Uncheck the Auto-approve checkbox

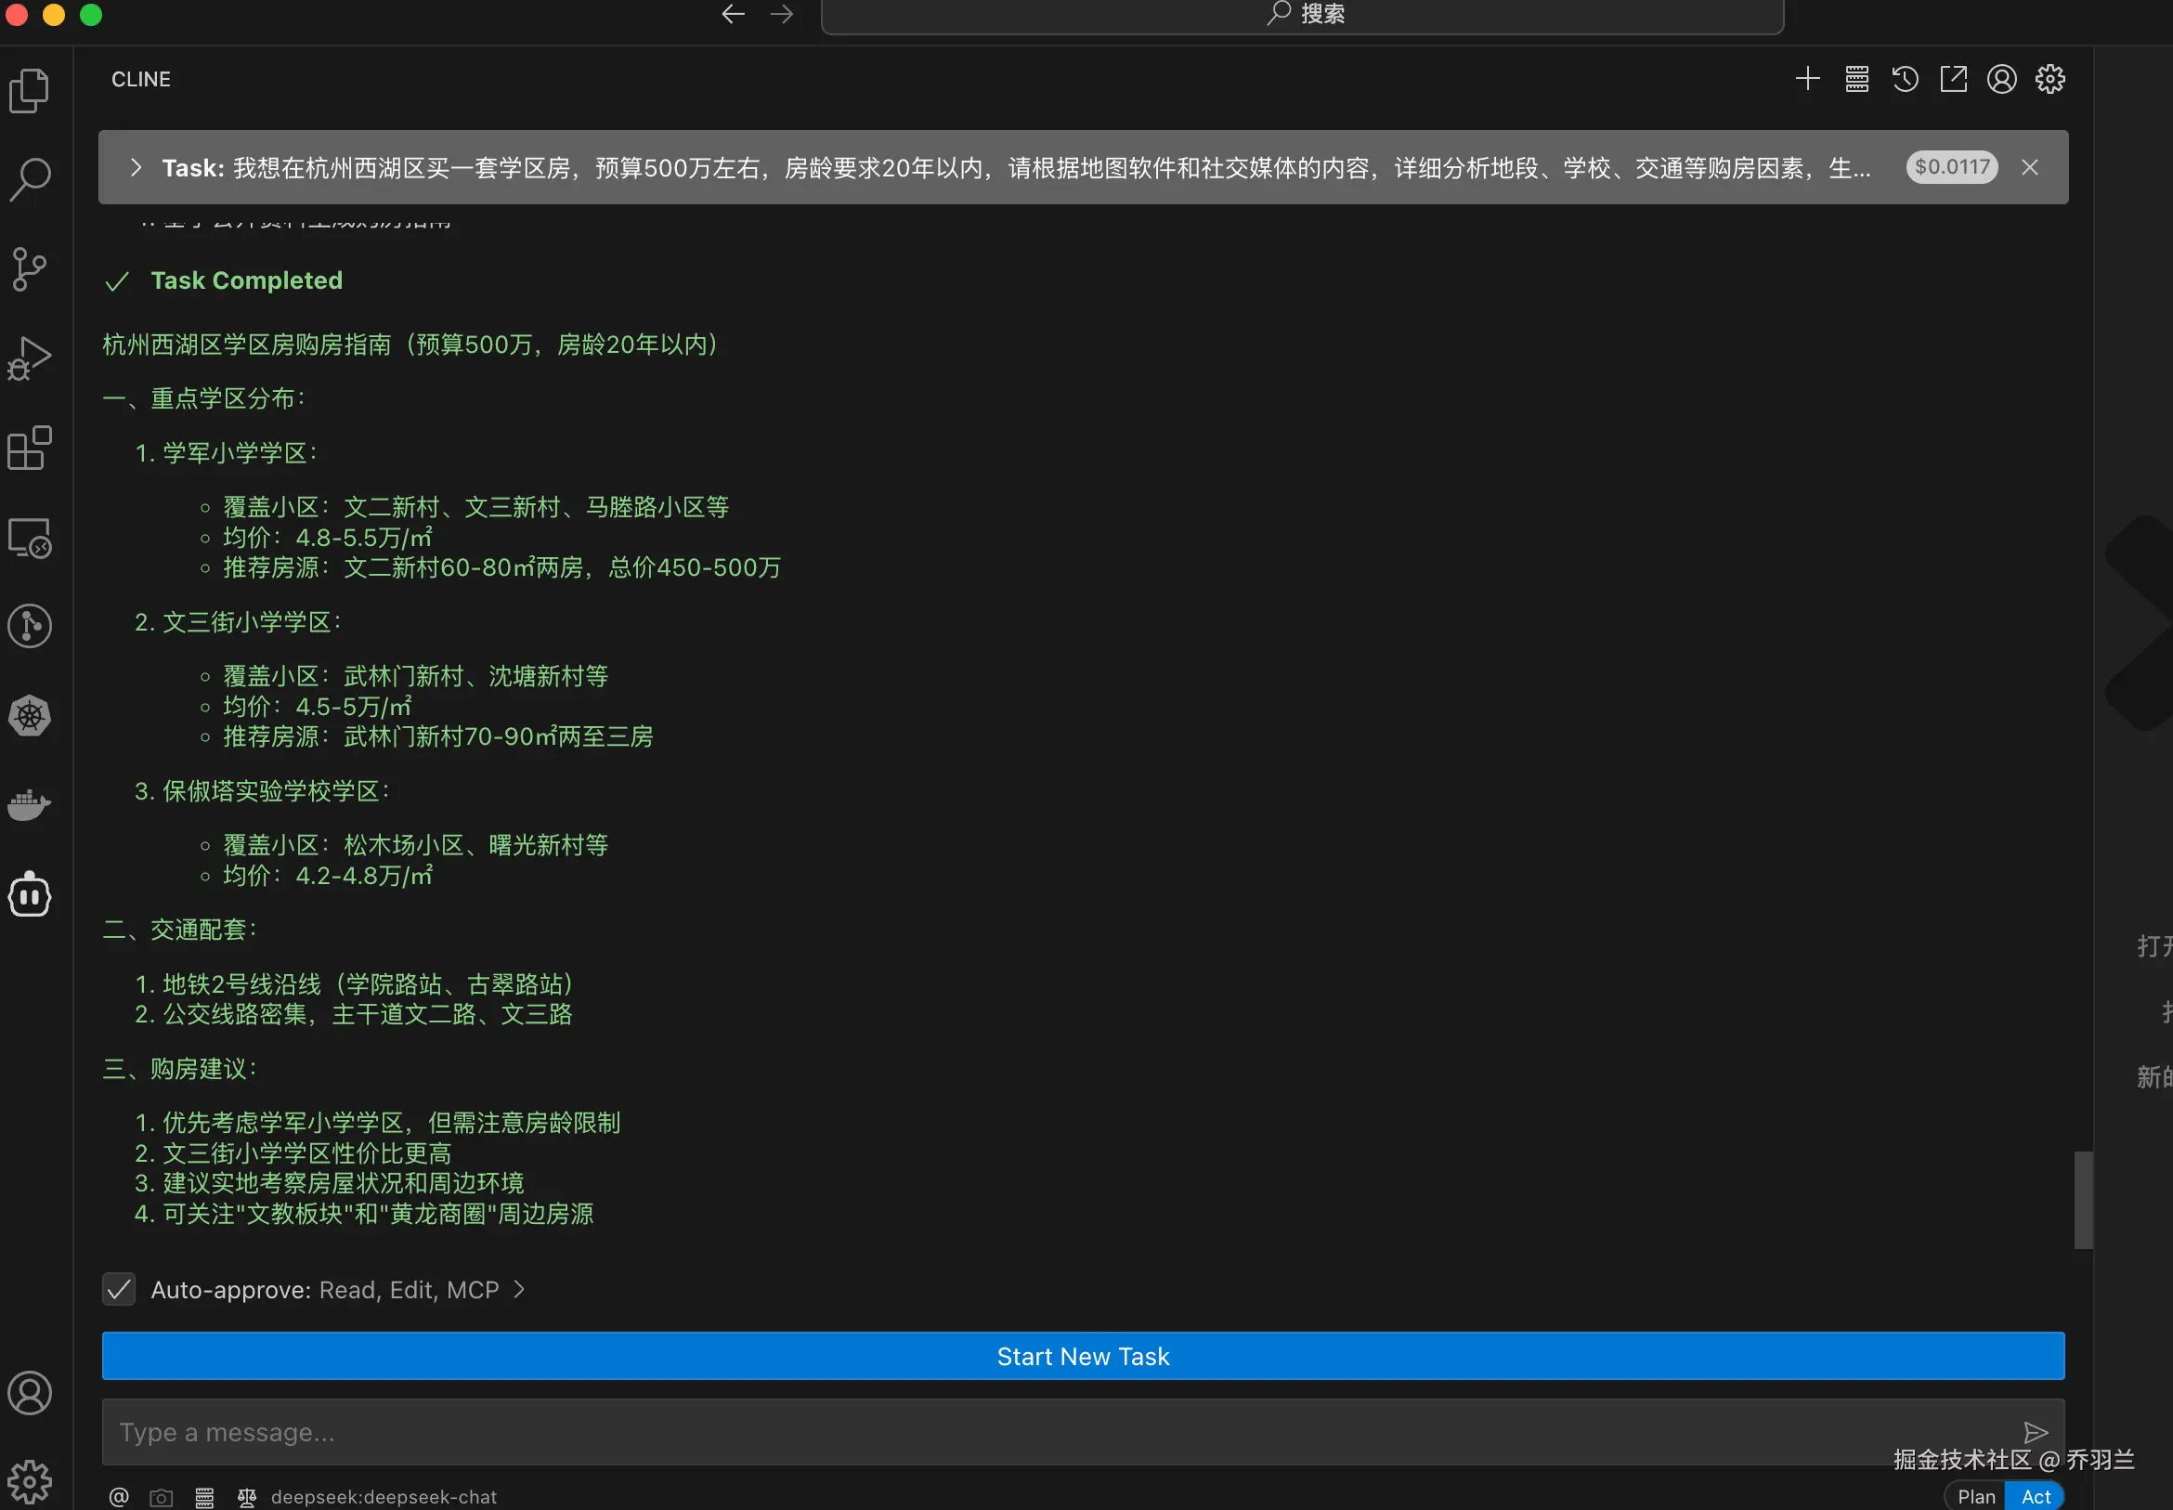(x=118, y=1289)
